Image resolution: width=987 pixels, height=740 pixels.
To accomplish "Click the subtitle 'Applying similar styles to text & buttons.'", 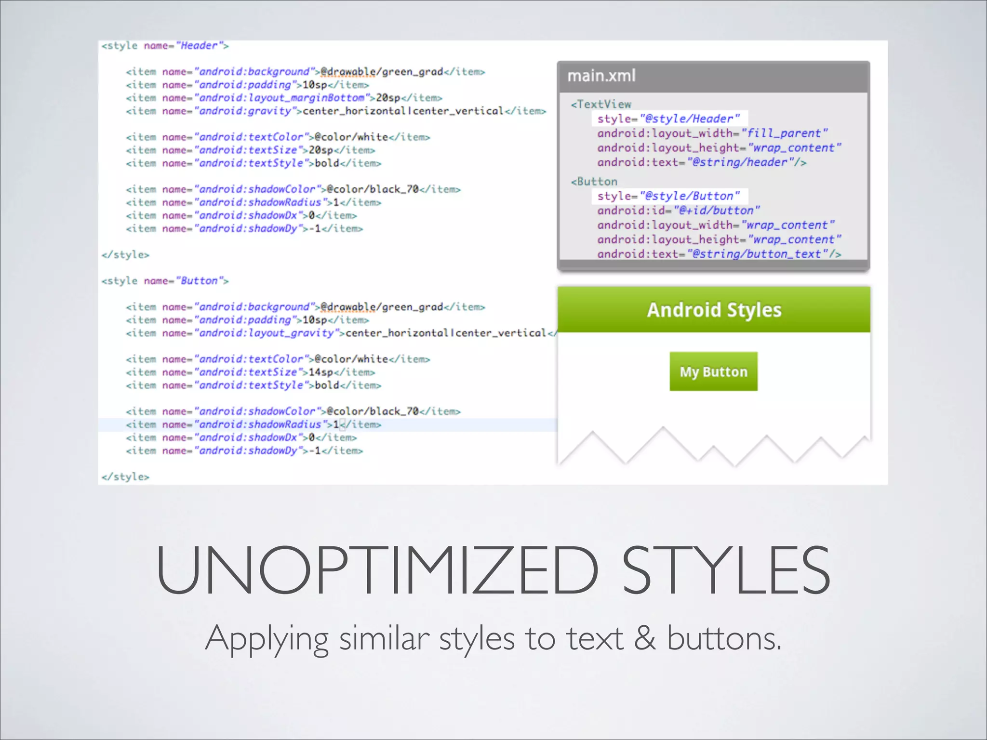I will point(493,638).
